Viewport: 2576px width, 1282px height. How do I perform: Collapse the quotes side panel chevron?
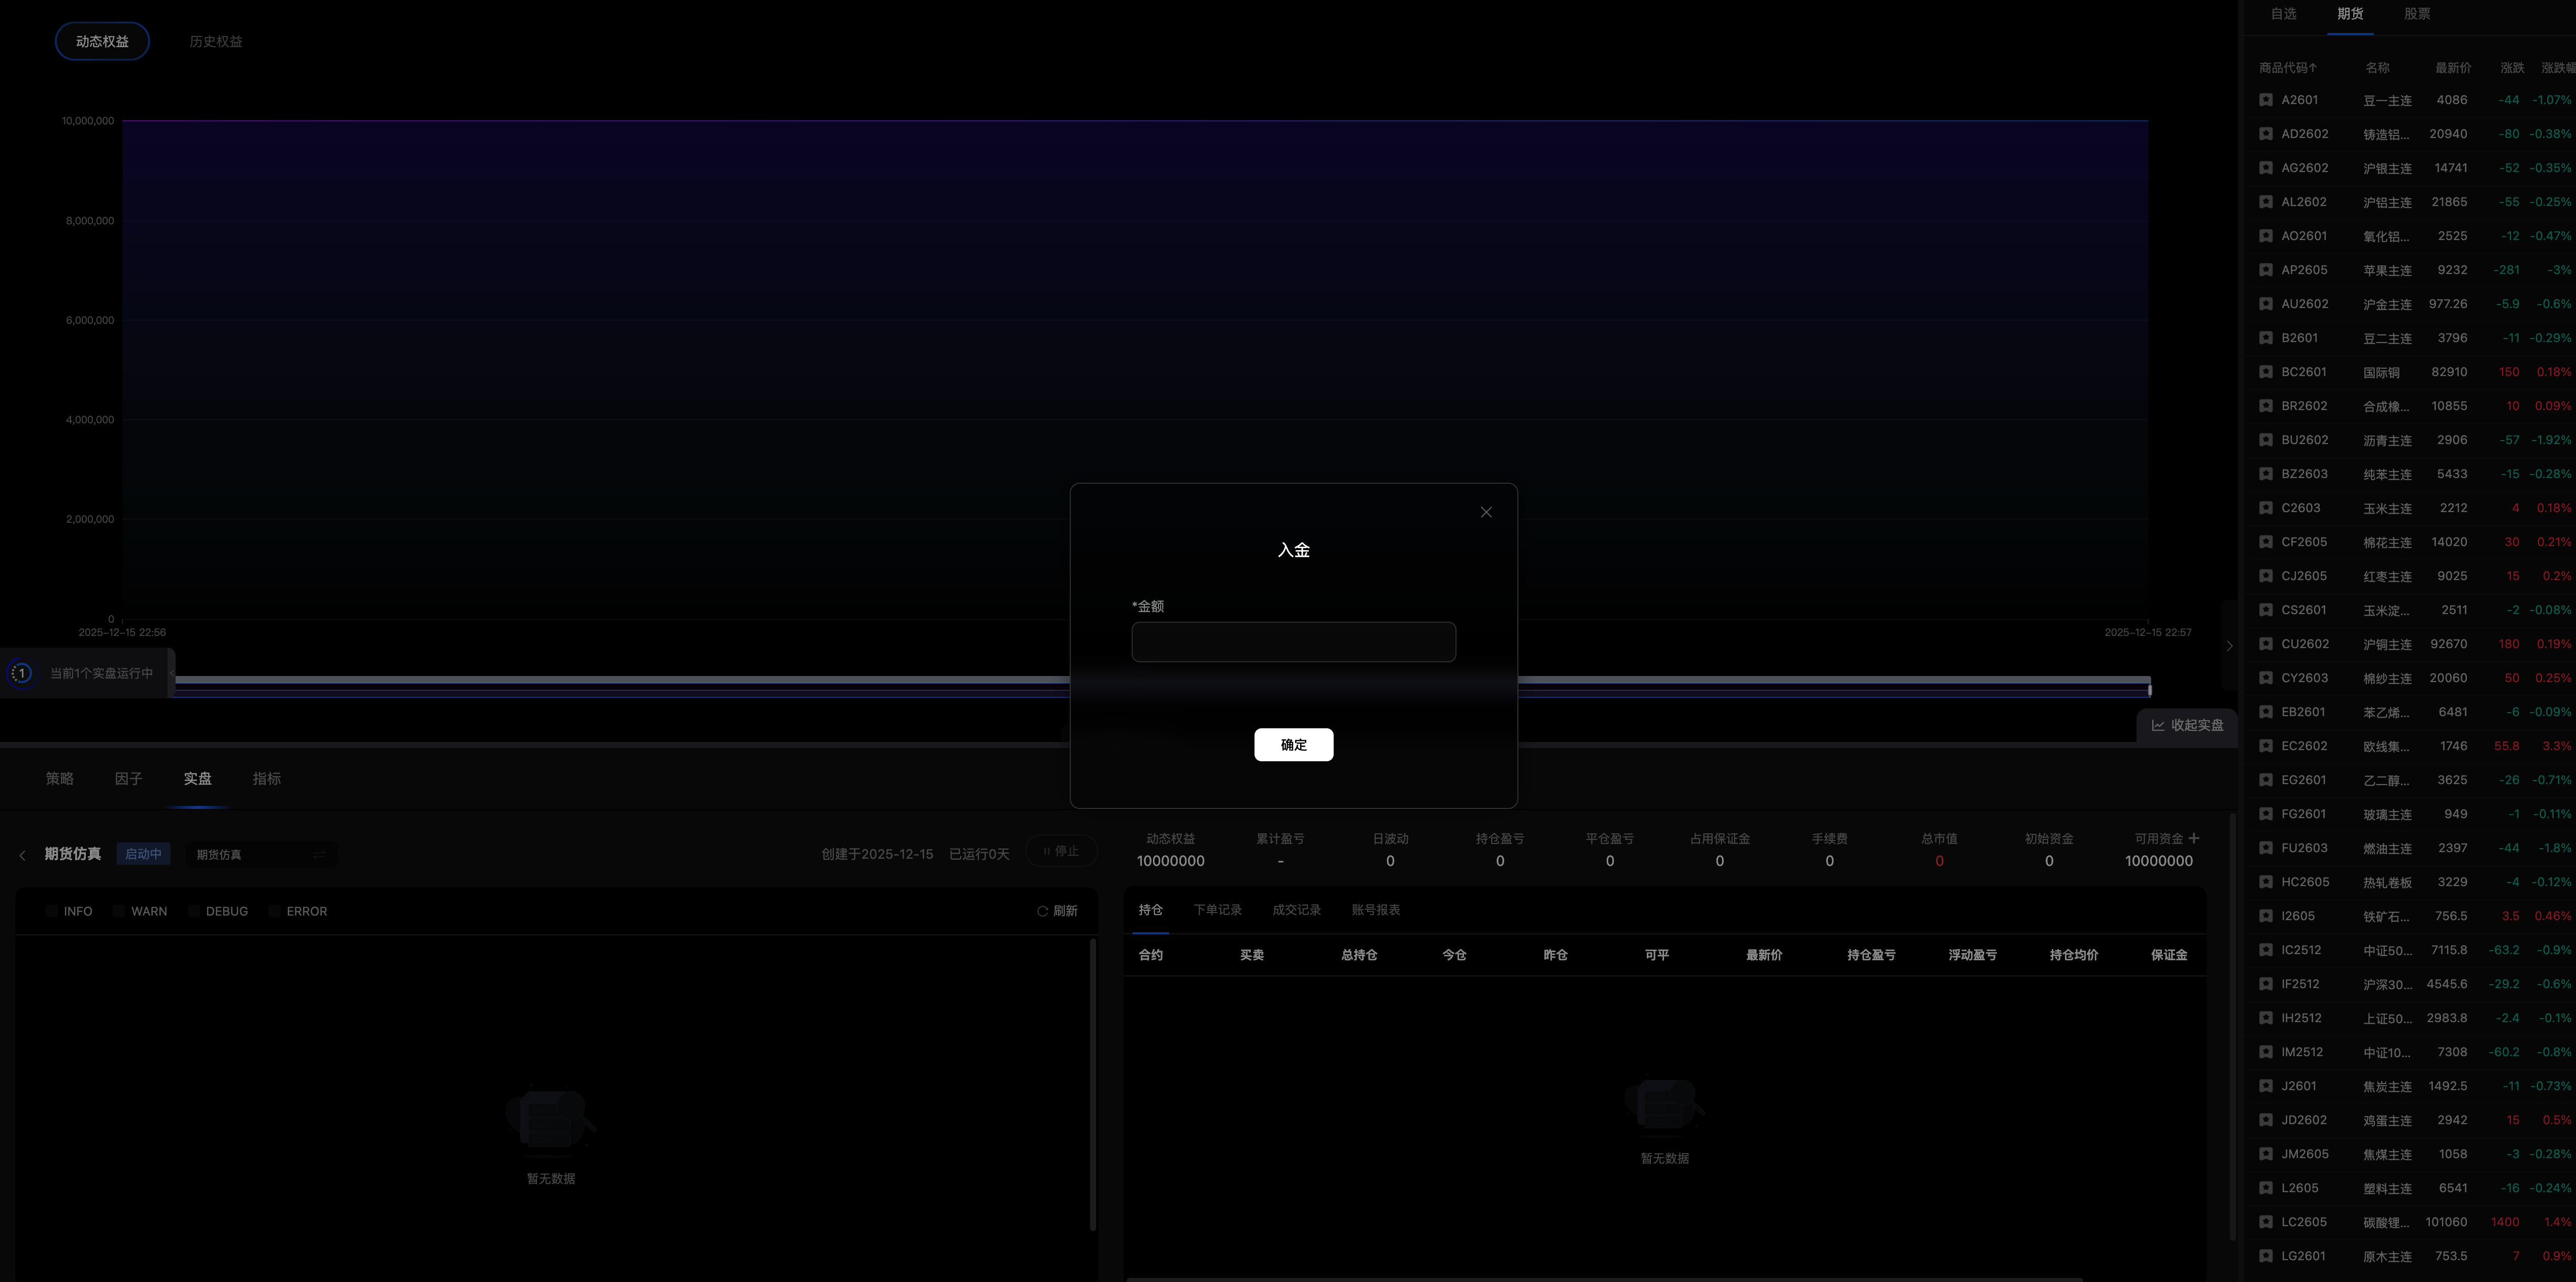coord(2229,646)
